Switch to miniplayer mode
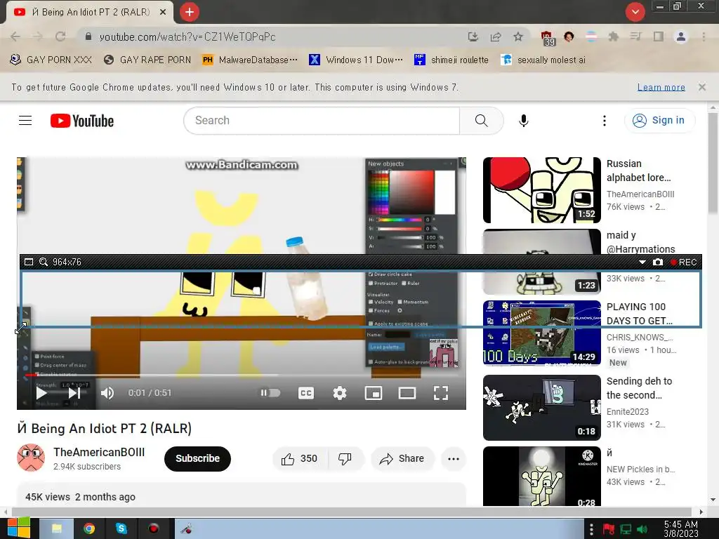 pos(374,393)
